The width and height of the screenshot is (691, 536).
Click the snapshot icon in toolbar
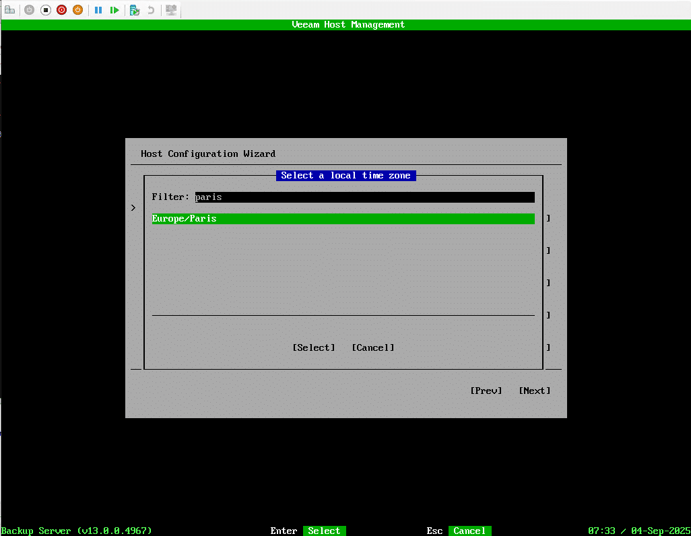point(135,10)
